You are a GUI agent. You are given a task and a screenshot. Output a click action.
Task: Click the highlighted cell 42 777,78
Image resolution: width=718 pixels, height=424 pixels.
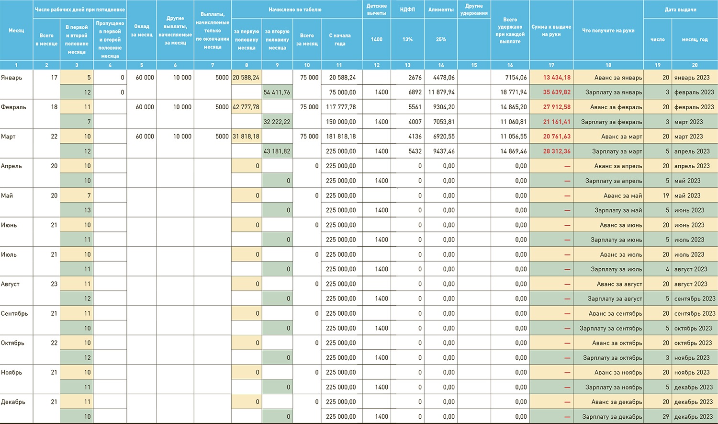[x=246, y=107]
